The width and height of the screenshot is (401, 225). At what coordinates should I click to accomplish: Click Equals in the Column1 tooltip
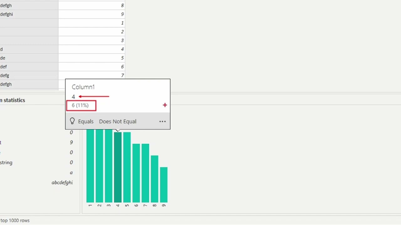click(86, 122)
